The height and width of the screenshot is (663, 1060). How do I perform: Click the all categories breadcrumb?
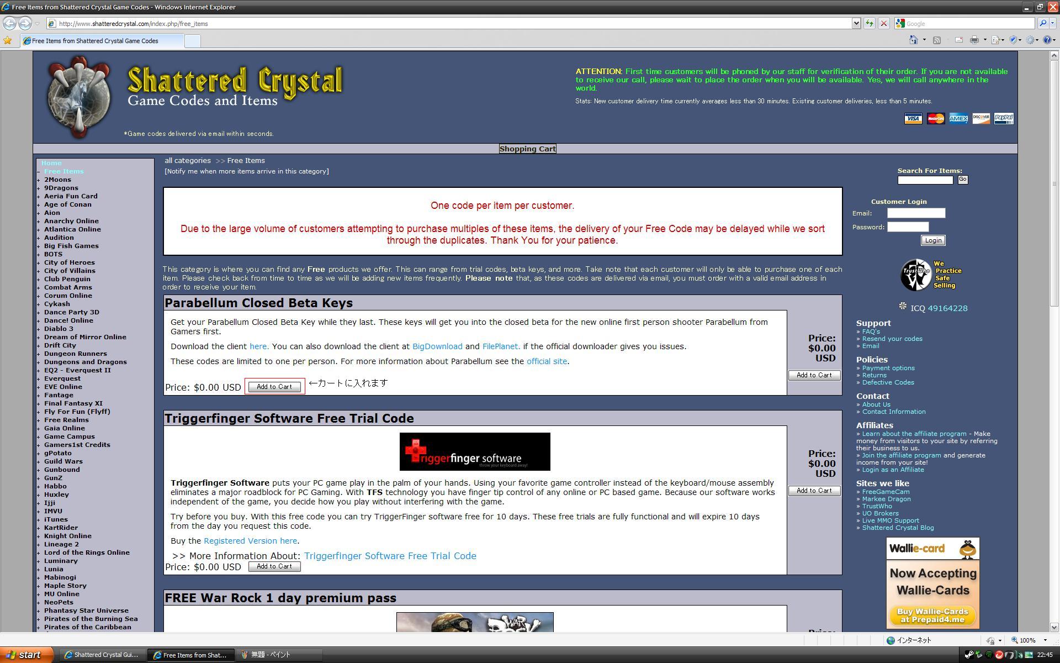[x=188, y=161]
